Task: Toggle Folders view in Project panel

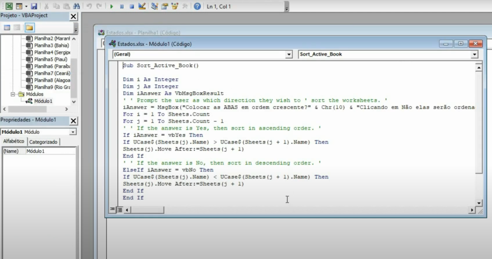Action: coord(29,27)
